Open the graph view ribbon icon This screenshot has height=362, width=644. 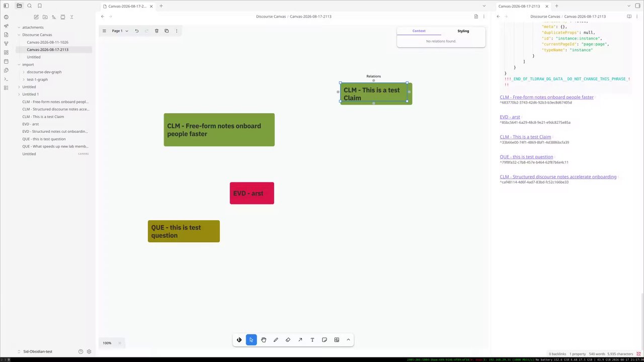[x=6, y=44]
